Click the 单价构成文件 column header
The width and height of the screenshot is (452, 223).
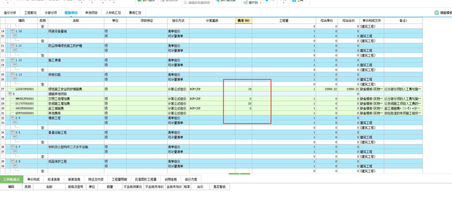(x=372, y=21)
